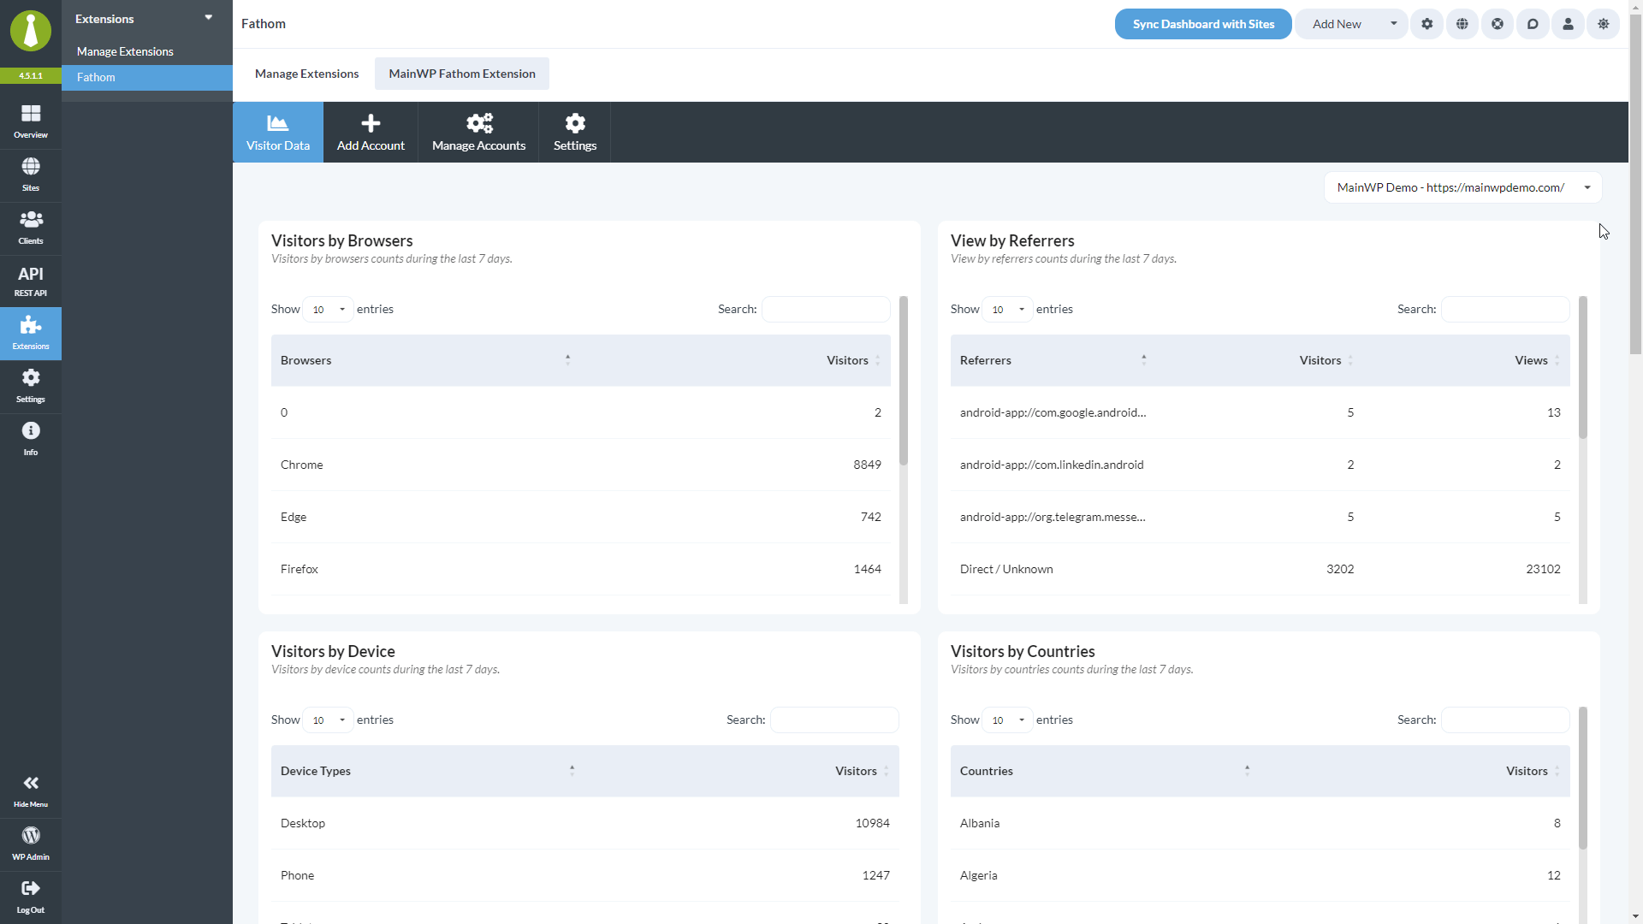This screenshot has height=924, width=1643.
Task: Click Sync Dashboard with Sites button
Action: (1203, 24)
